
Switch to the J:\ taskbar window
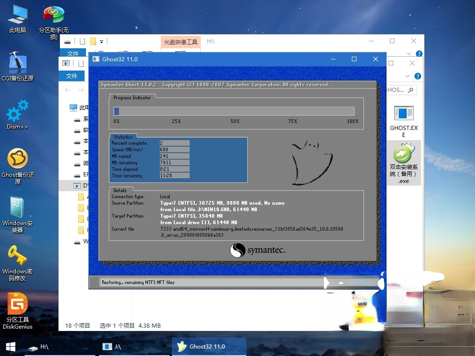tap(135, 347)
